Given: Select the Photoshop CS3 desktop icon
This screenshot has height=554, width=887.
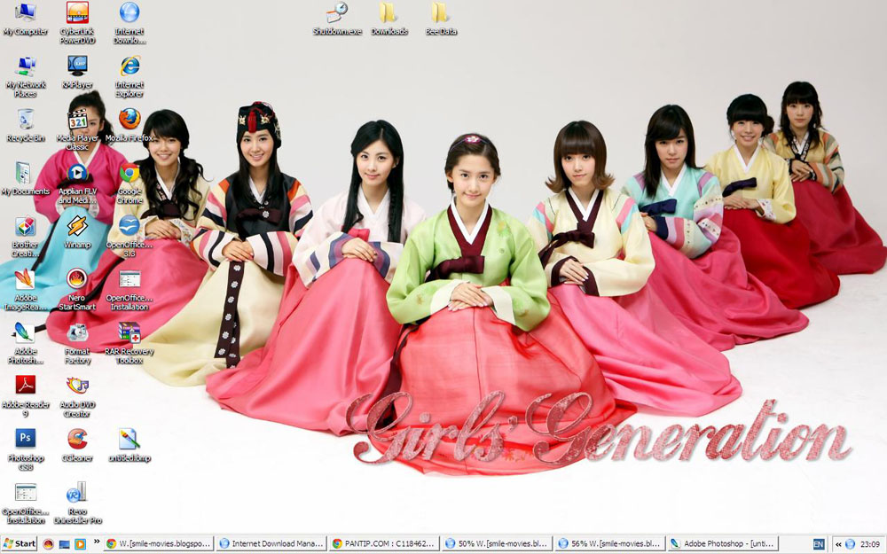Looking at the screenshot, I should [x=26, y=449].
